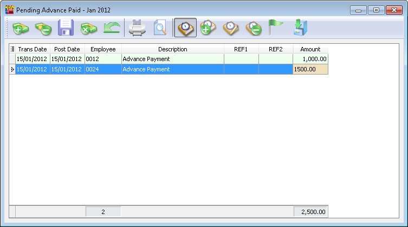Click the remove money record icon
The image size is (408, 227).
click(x=43, y=28)
